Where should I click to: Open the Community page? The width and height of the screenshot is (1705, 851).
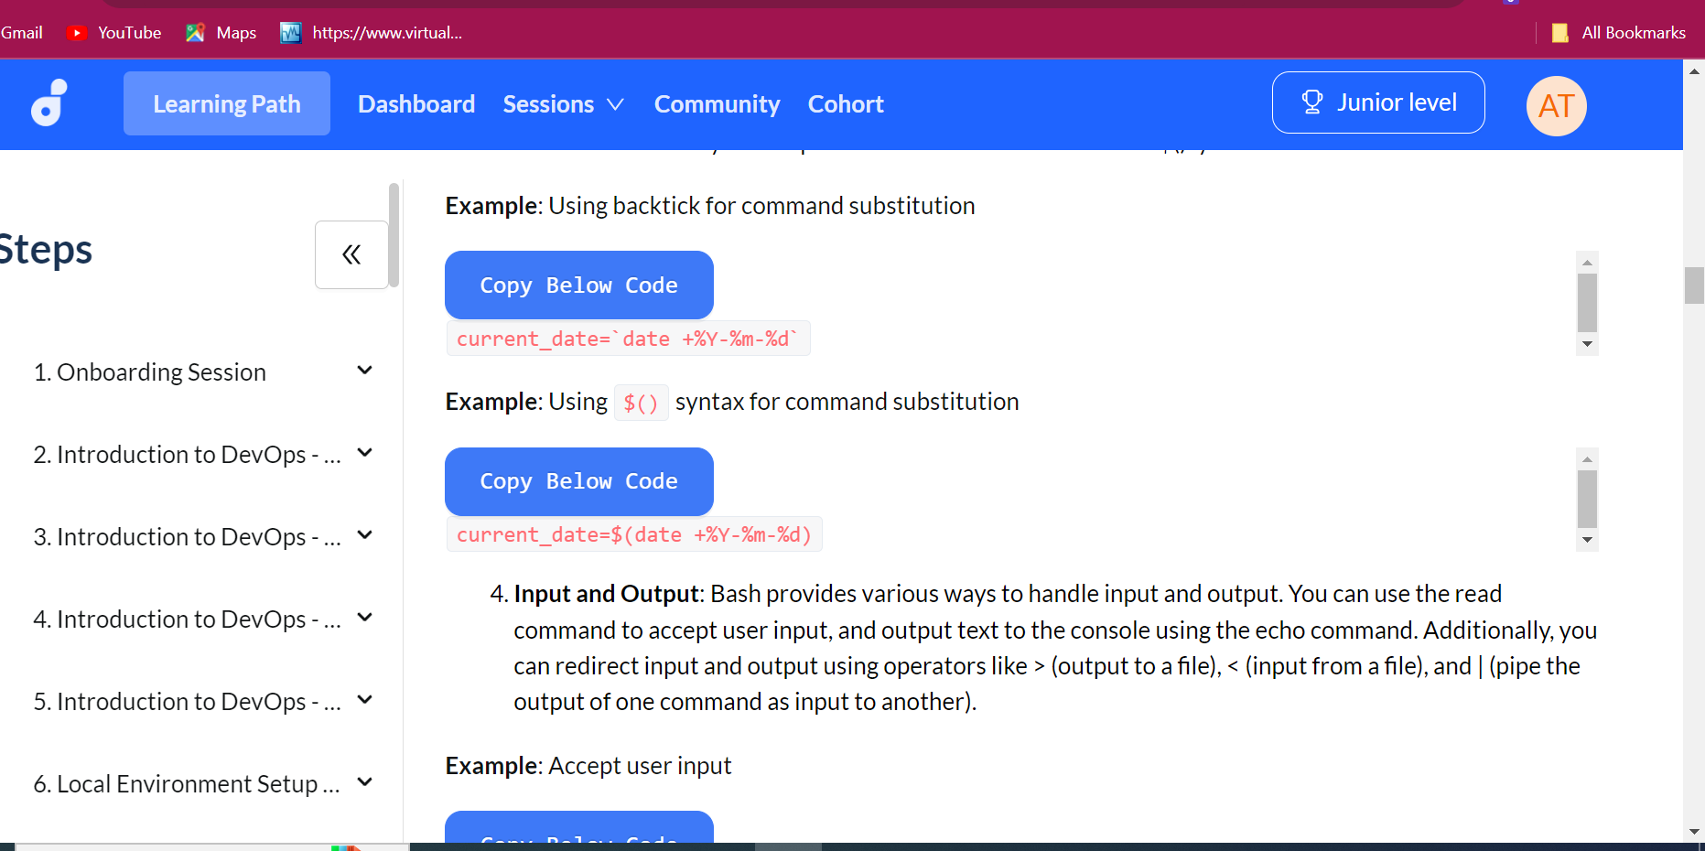point(717,103)
